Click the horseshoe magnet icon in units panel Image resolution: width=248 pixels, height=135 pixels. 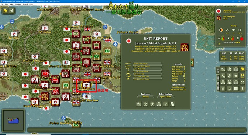243,75
